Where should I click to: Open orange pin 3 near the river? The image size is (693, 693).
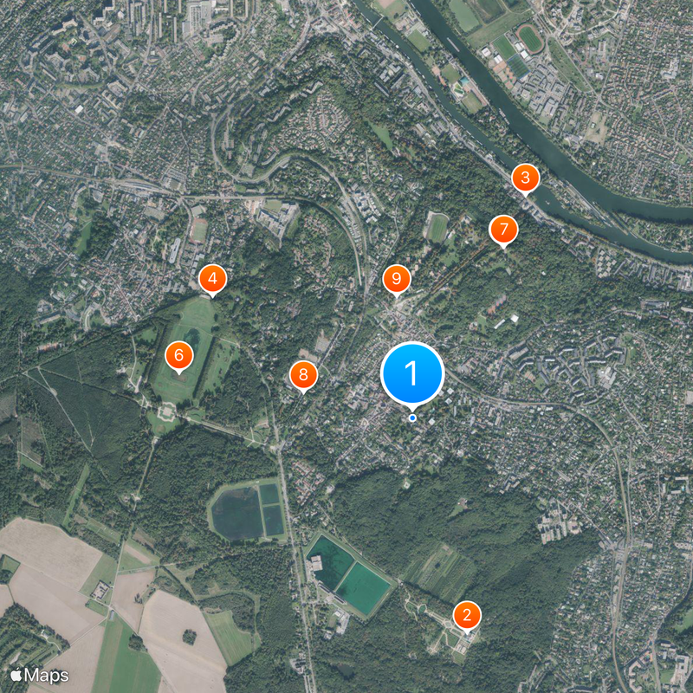[525, 178]
